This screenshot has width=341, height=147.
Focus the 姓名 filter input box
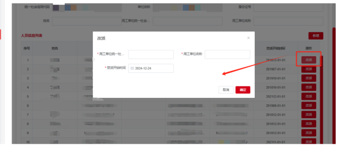[87, 21]
